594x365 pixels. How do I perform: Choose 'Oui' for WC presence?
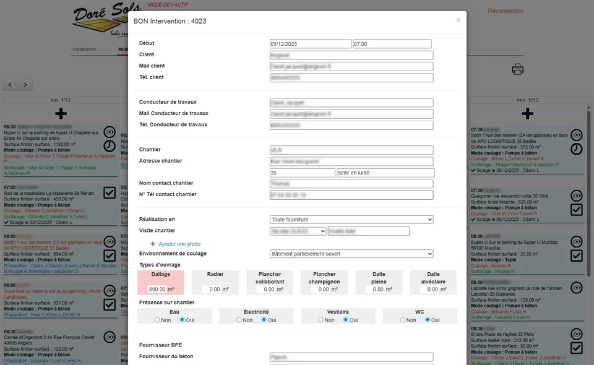point(428,320)
